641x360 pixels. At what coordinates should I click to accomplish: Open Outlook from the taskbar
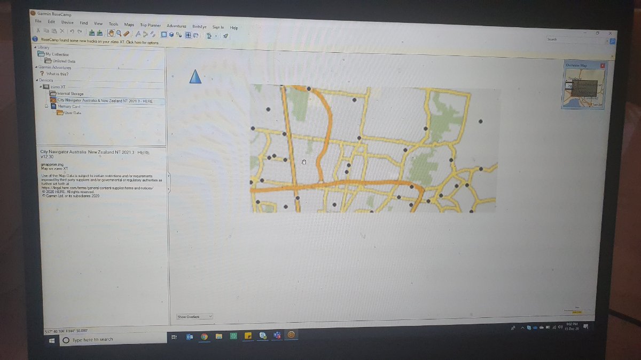(x=189, y=337)
